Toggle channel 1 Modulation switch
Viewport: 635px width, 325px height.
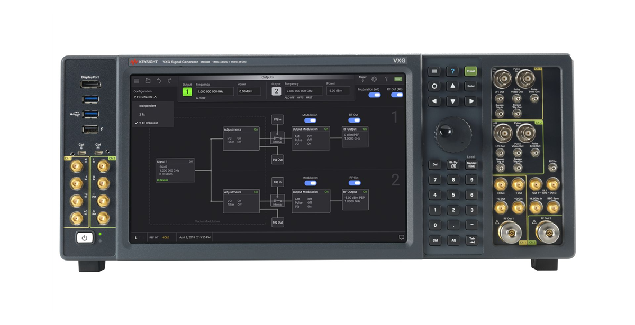pyautogui.click(x=310, y=120)
